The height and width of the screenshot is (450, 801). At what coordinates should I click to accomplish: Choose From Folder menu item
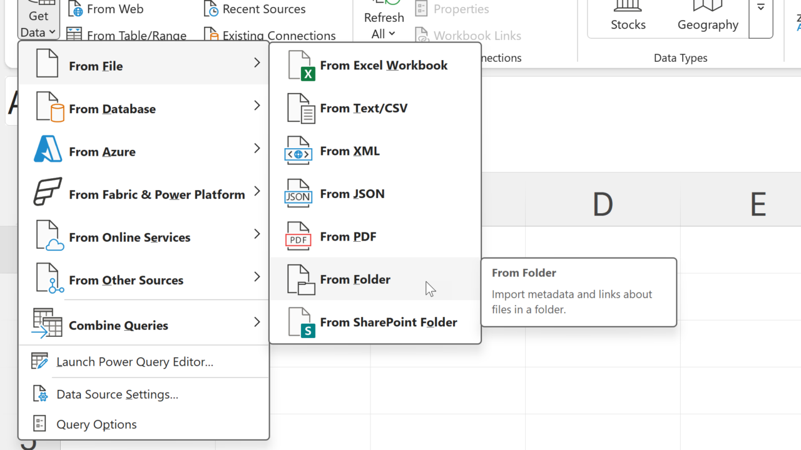355,279
